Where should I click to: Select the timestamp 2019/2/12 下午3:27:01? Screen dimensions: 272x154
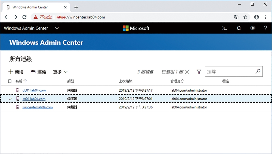pyautogui.click(x=136, y=99)
